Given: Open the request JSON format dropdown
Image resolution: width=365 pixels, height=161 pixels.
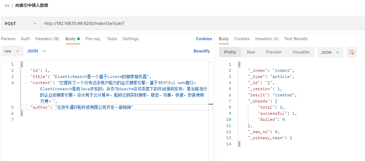Looking at the screenshot, I should (x=36, y=51).
